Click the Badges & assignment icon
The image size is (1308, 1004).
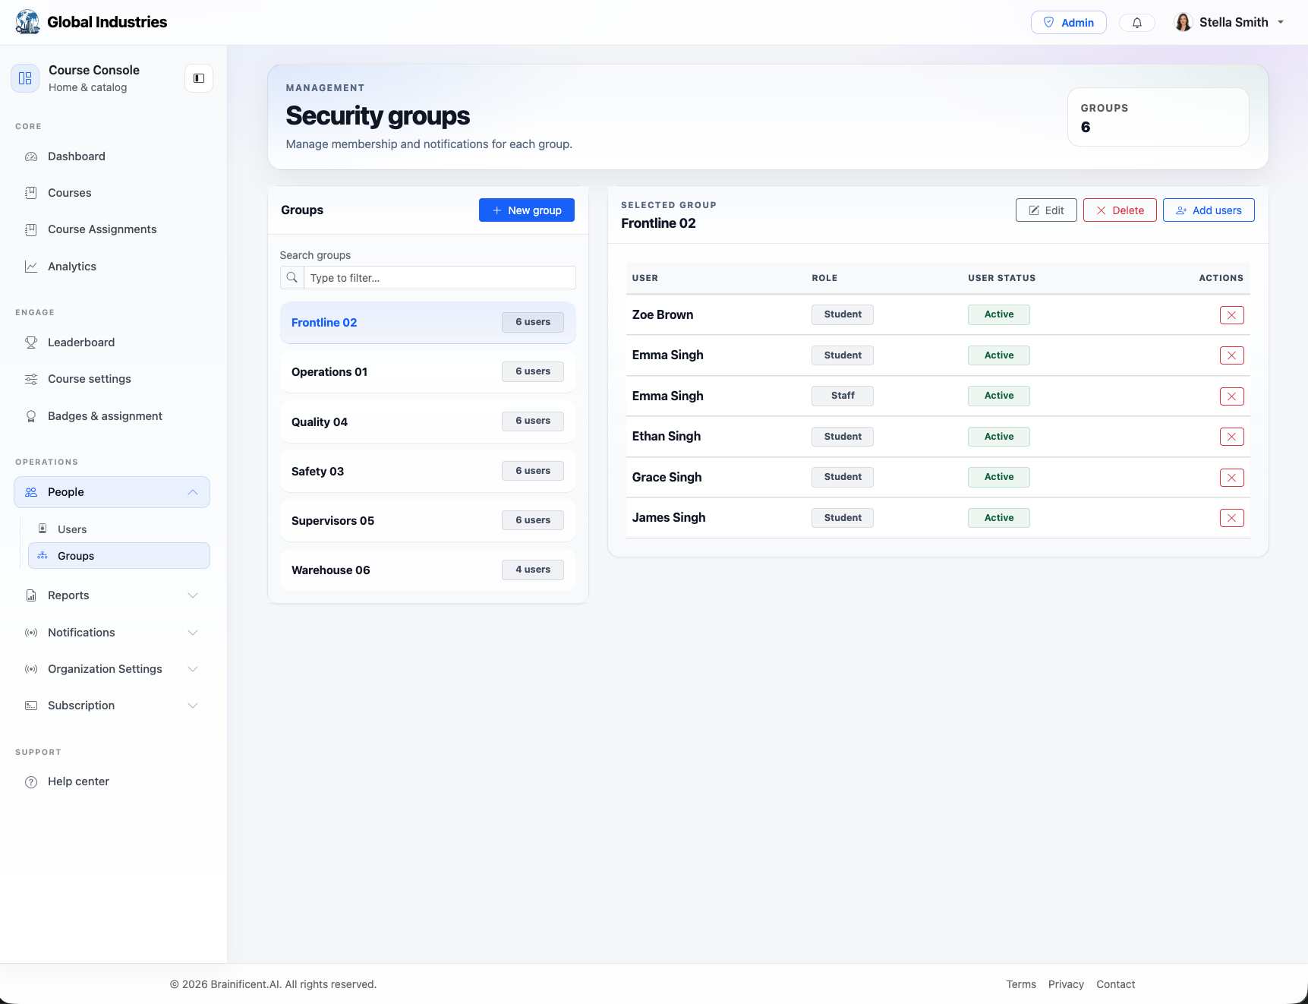click(x=31, y=416)
